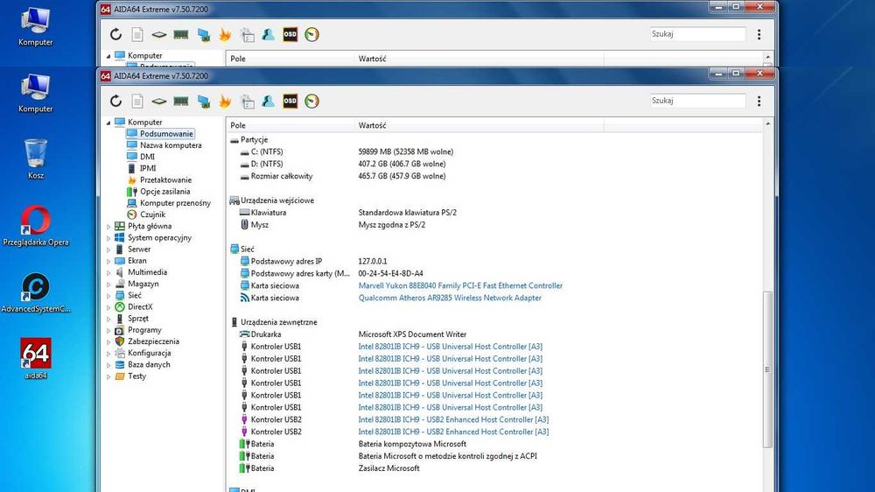Click the green gauge icon in front window toolbar

(312, 101)
